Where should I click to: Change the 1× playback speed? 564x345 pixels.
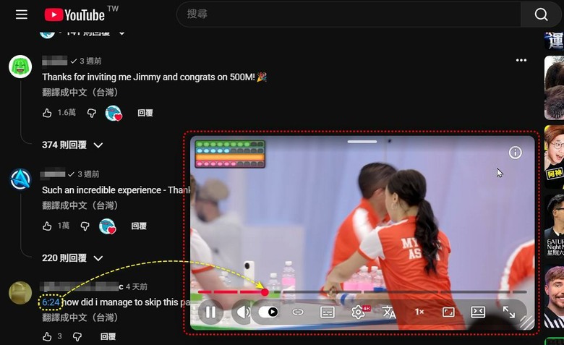coord(419,312)
